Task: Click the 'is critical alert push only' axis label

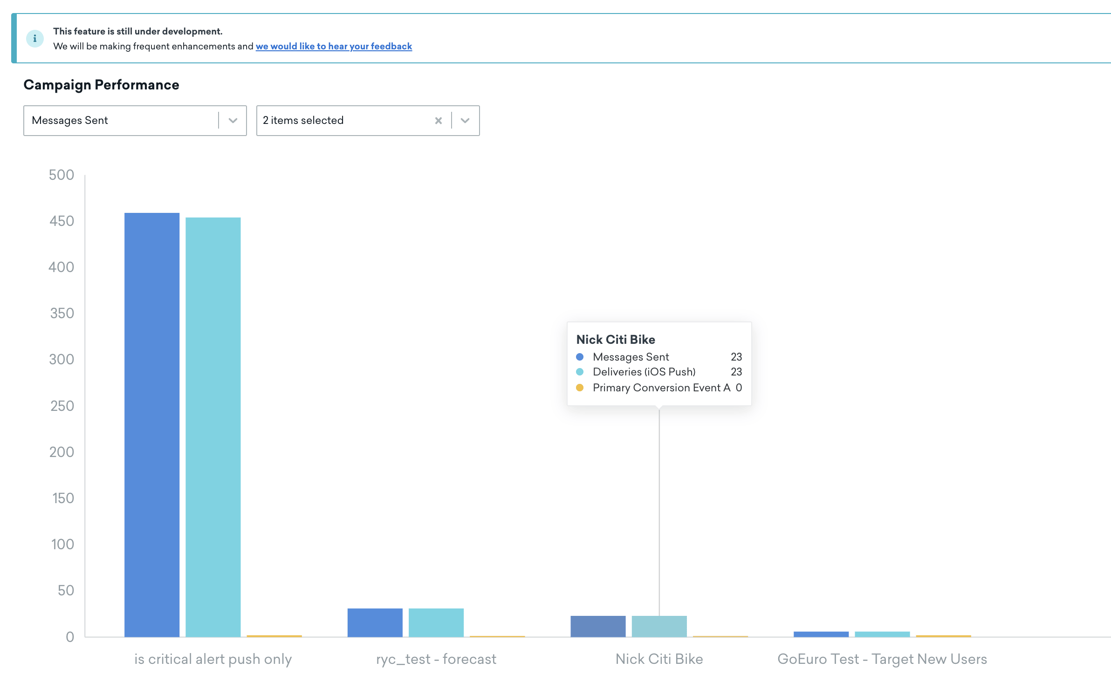Action: click(x=213, y=659)
